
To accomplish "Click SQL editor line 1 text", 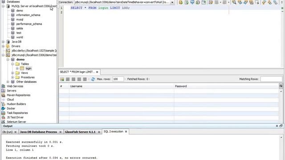I will click(100, 8).
